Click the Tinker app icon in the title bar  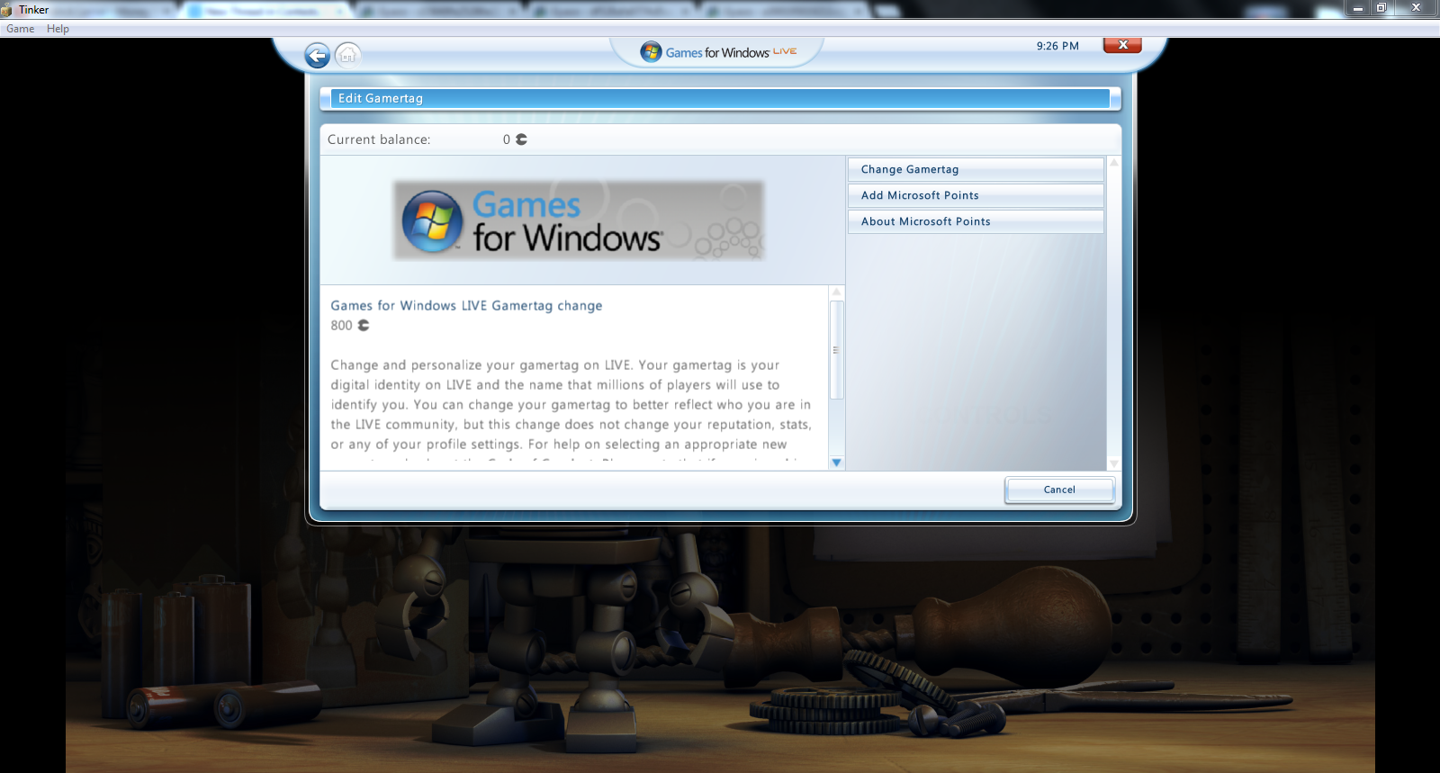pos(7,10)
